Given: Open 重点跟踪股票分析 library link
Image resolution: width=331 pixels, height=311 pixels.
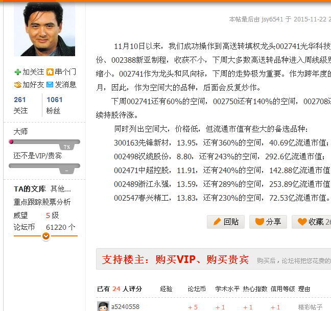Looking at the screenshot, I should pos(42,202).
